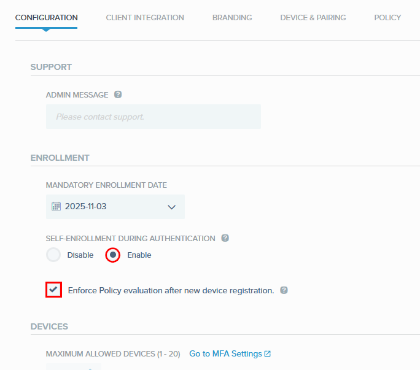The height and width of the screenshot is (370, 420).
Task: Expand the enrollment date chevron arrow
Action: click(171, 207)
